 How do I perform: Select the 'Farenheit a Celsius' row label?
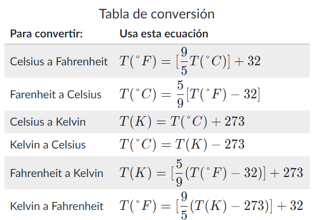pyautogui.click(x=55, y=94)
